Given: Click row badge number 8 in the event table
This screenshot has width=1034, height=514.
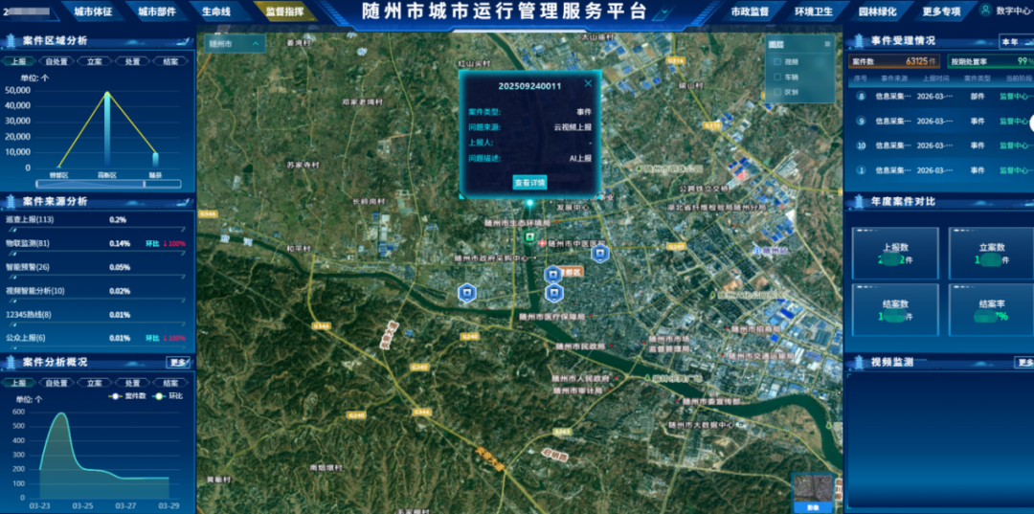Looking at the screenshot, I should (x=861, y=97).
